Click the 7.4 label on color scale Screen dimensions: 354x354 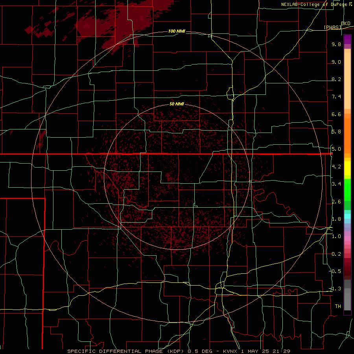[x=336, y=97]
